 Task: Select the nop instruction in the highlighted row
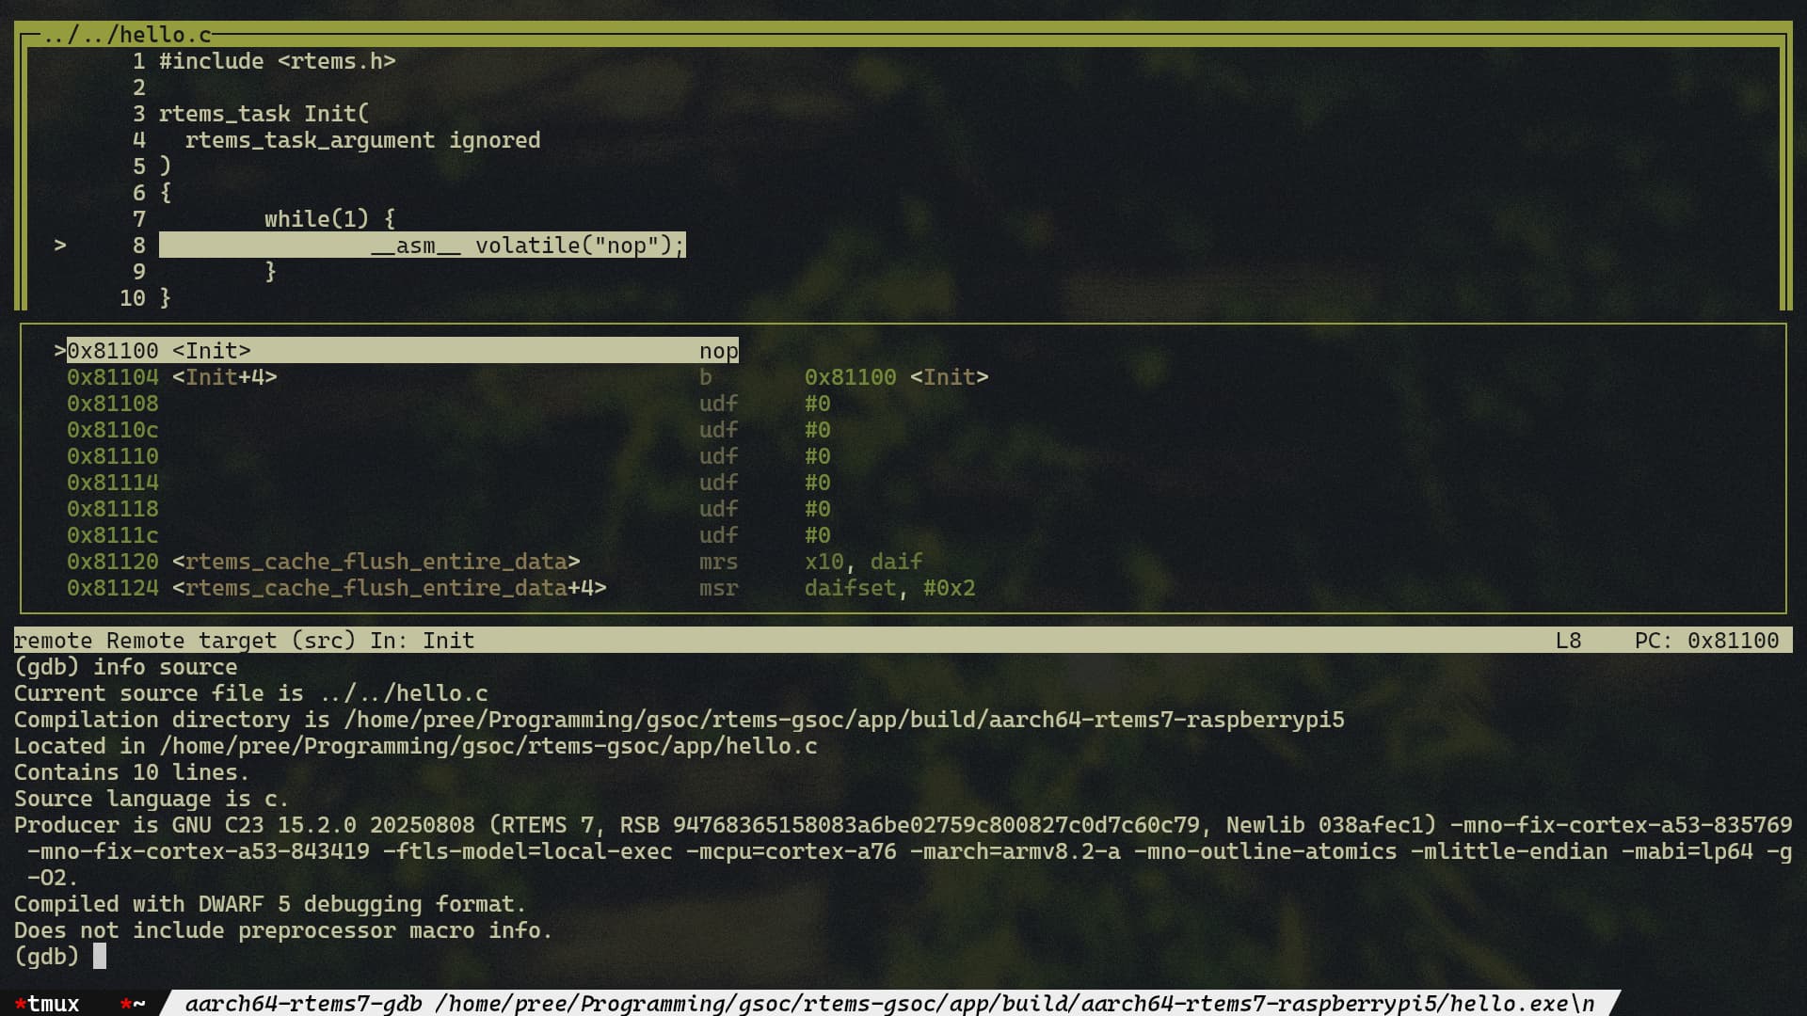click(718, 351)
